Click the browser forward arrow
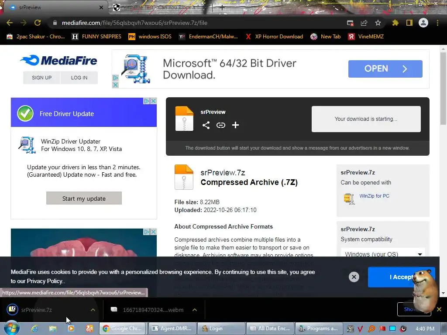 click(24, 23)
